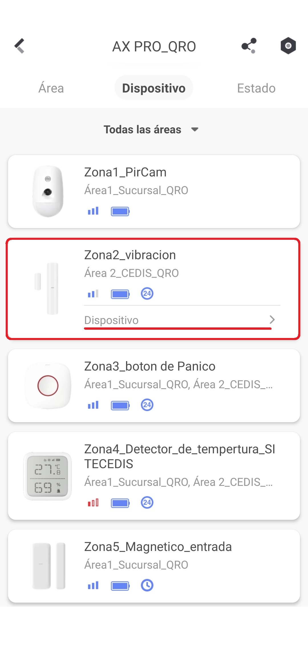Switch to the Estado tab
Image resolution: width=308 pixels, height=668 pixels.
(x=256, y=88)
